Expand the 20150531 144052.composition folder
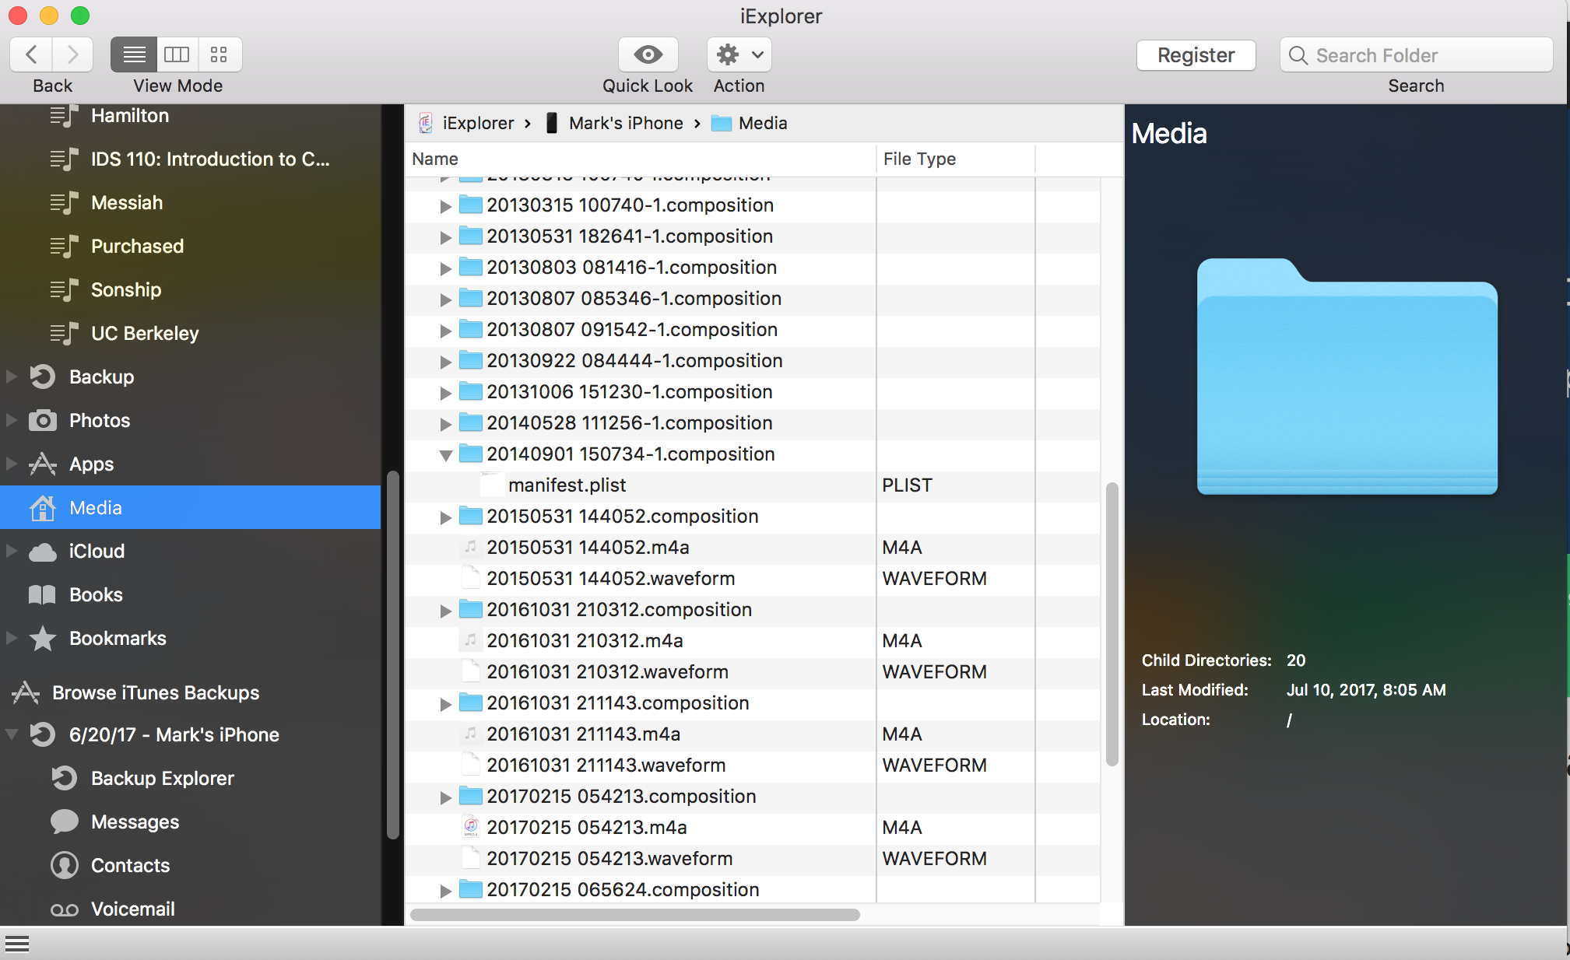Image resolution: width=1570 pixels, height=960 pixels. coord(445,517)
